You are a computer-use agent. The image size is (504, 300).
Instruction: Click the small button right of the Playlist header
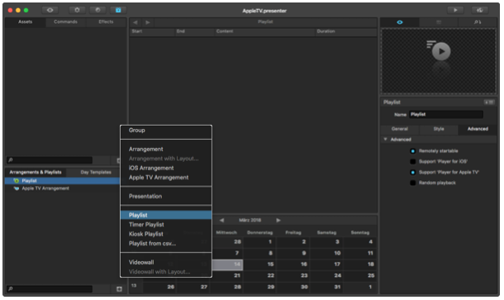click(x=489, y=102)
